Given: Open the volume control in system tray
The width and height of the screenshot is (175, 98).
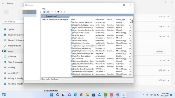Looking at the screenshot, I should (x=155, y=95).
